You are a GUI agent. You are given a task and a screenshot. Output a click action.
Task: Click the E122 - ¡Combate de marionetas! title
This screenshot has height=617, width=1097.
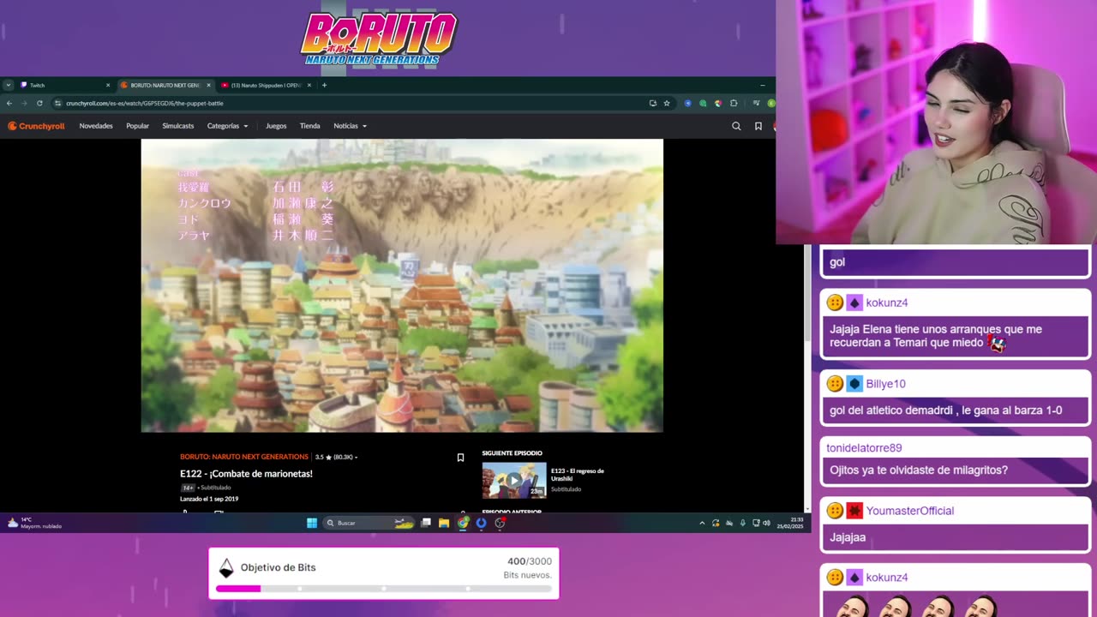click(x=246, y=474)
